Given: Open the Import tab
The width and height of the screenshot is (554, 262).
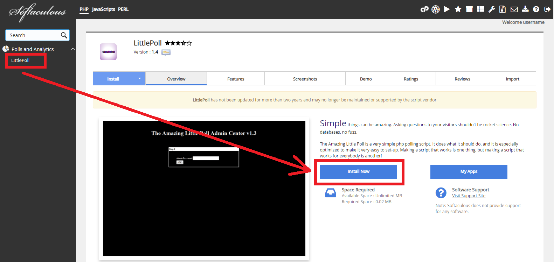Looking at the screenshot, I should click(x=513, y=79).
